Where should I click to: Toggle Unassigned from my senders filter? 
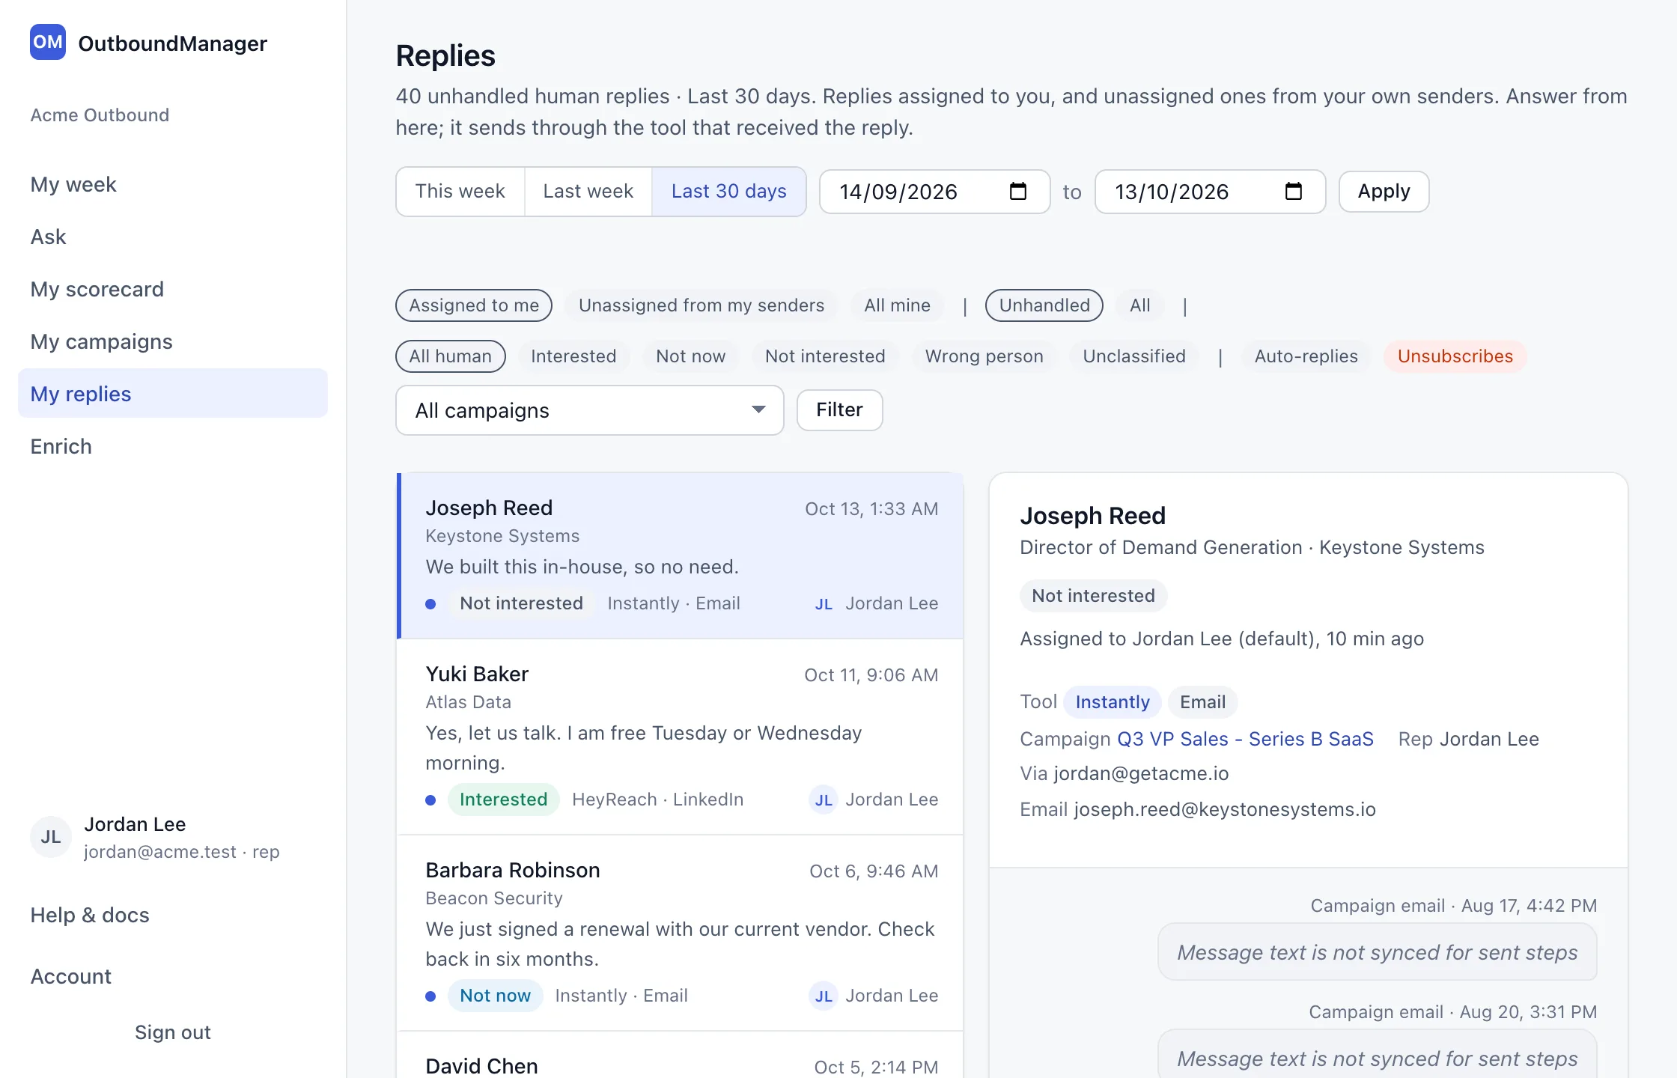(701, 305)
